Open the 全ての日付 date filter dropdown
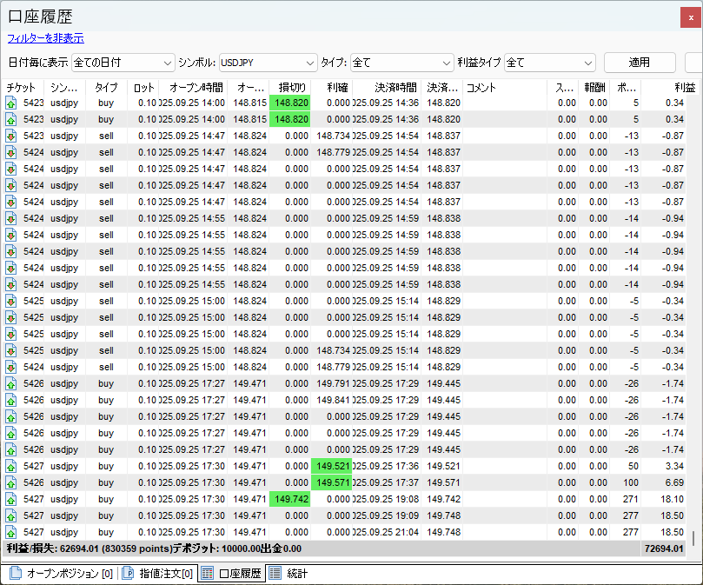 pyautogui.click(x=123, y=63)
